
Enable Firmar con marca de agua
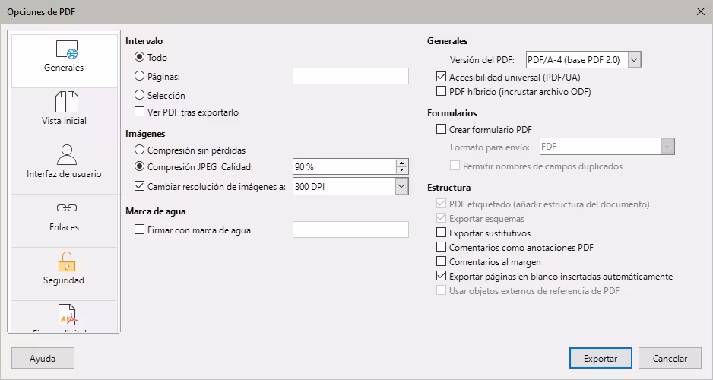point(140,230)
